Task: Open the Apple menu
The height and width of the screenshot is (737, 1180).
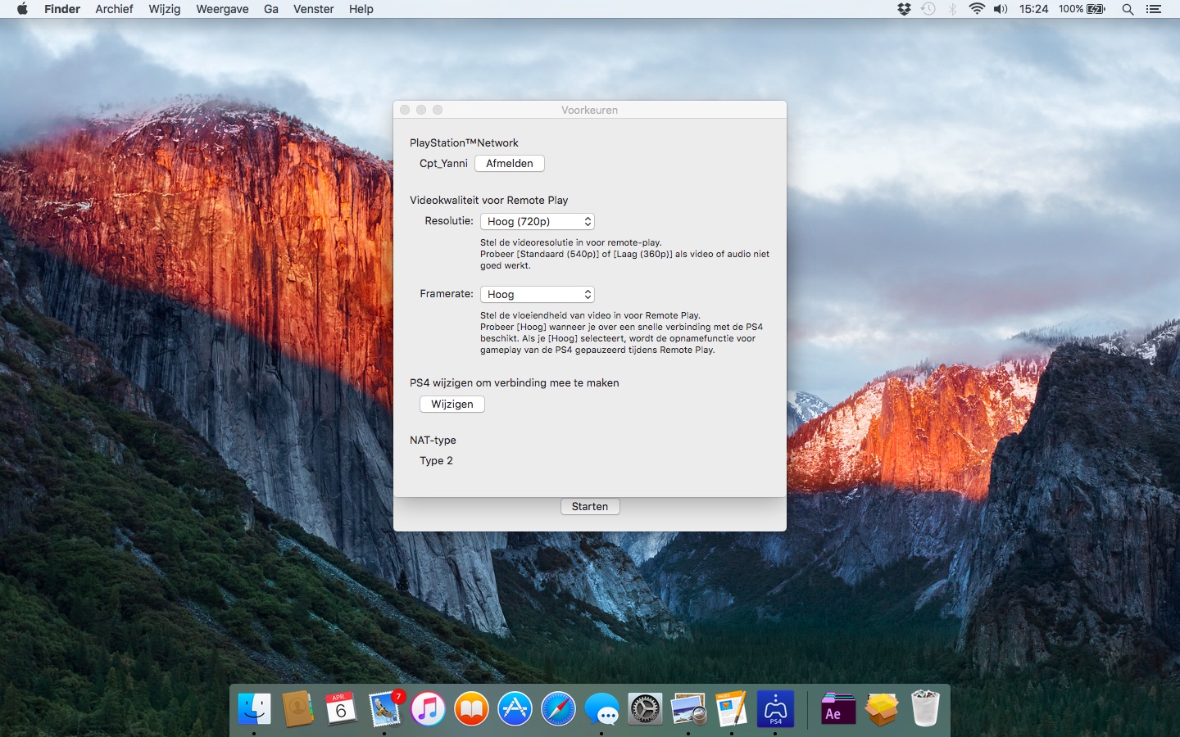Action: [x=22, y=9]
